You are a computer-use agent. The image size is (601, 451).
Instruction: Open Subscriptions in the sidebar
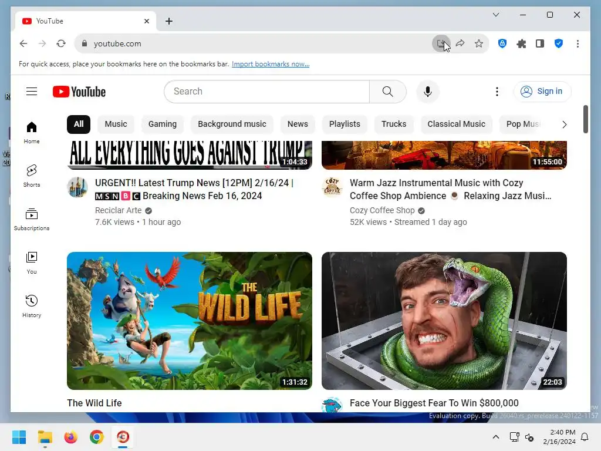(32, 220)
